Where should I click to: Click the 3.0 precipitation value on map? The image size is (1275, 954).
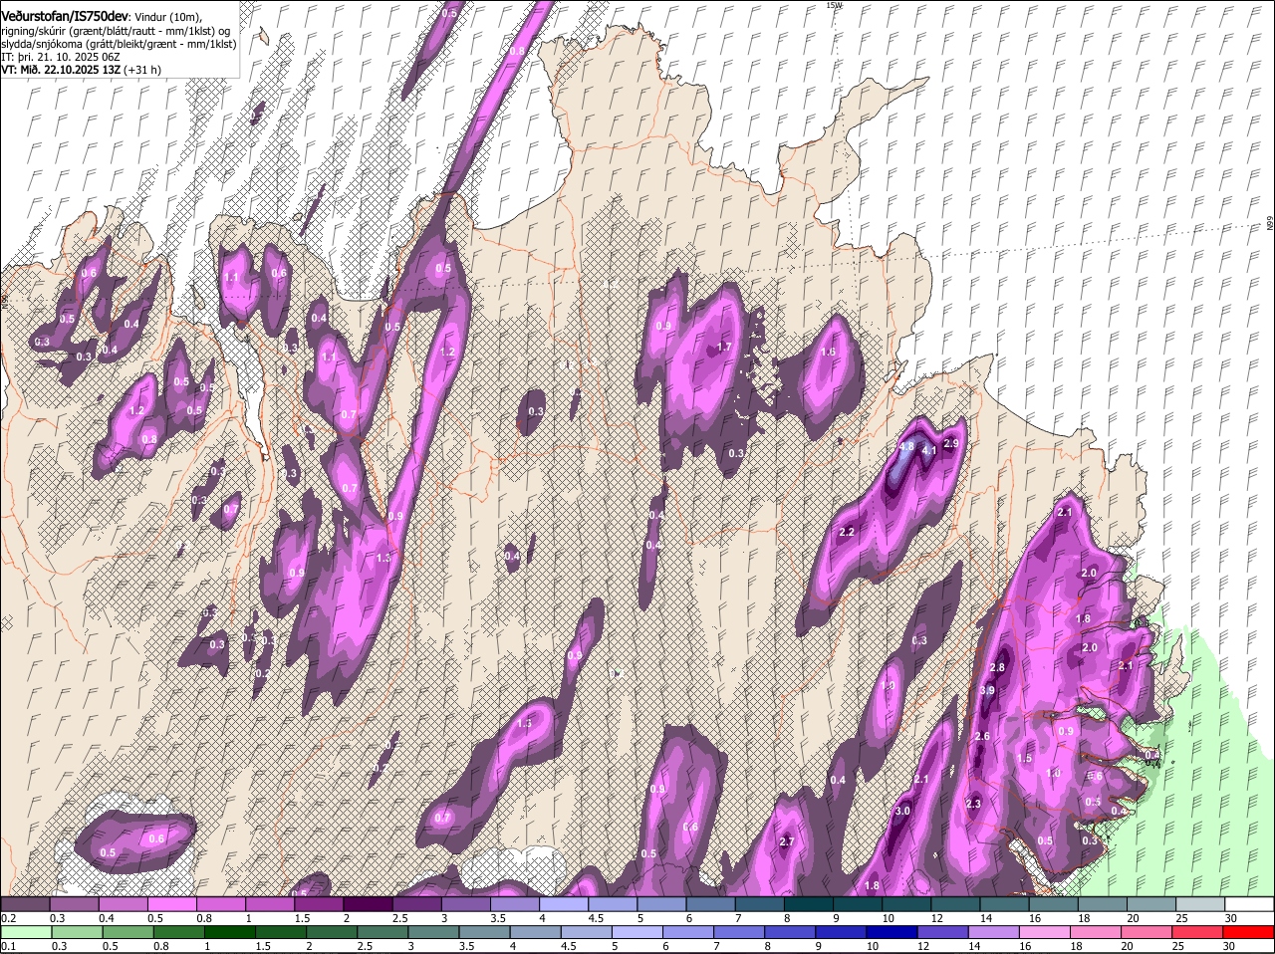coord(902,812)
